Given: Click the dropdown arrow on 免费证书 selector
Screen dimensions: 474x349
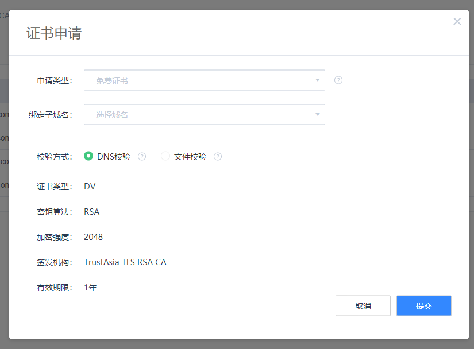Looking at the screenshot, I should coord(317,80).
